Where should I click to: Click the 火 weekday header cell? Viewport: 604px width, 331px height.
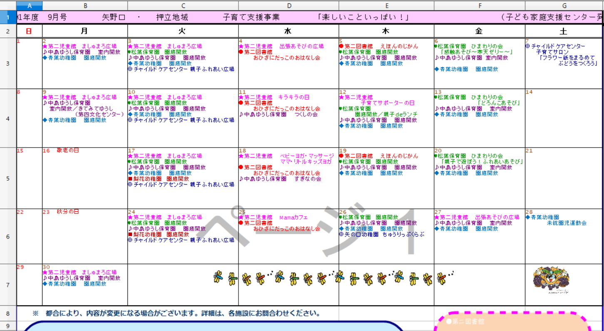click(x=183, y=31)
